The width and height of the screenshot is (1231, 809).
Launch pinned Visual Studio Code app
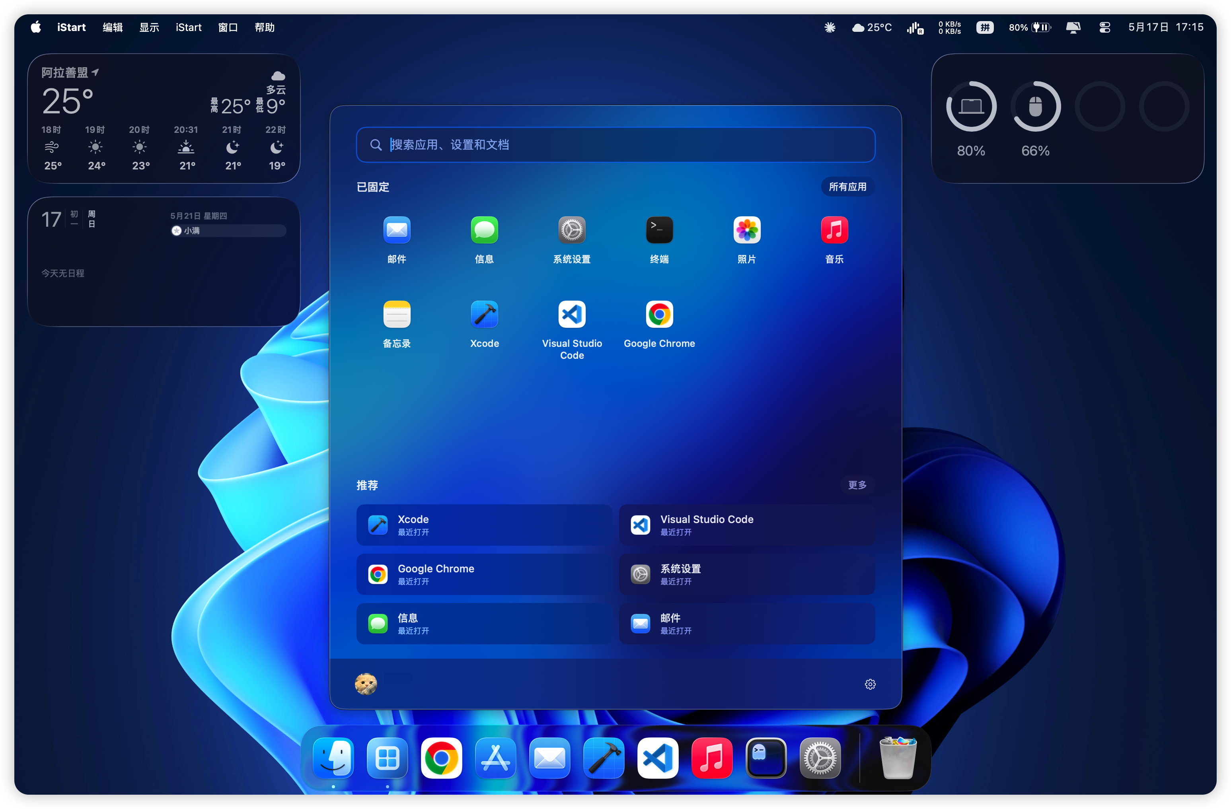(x=571, y=314)
